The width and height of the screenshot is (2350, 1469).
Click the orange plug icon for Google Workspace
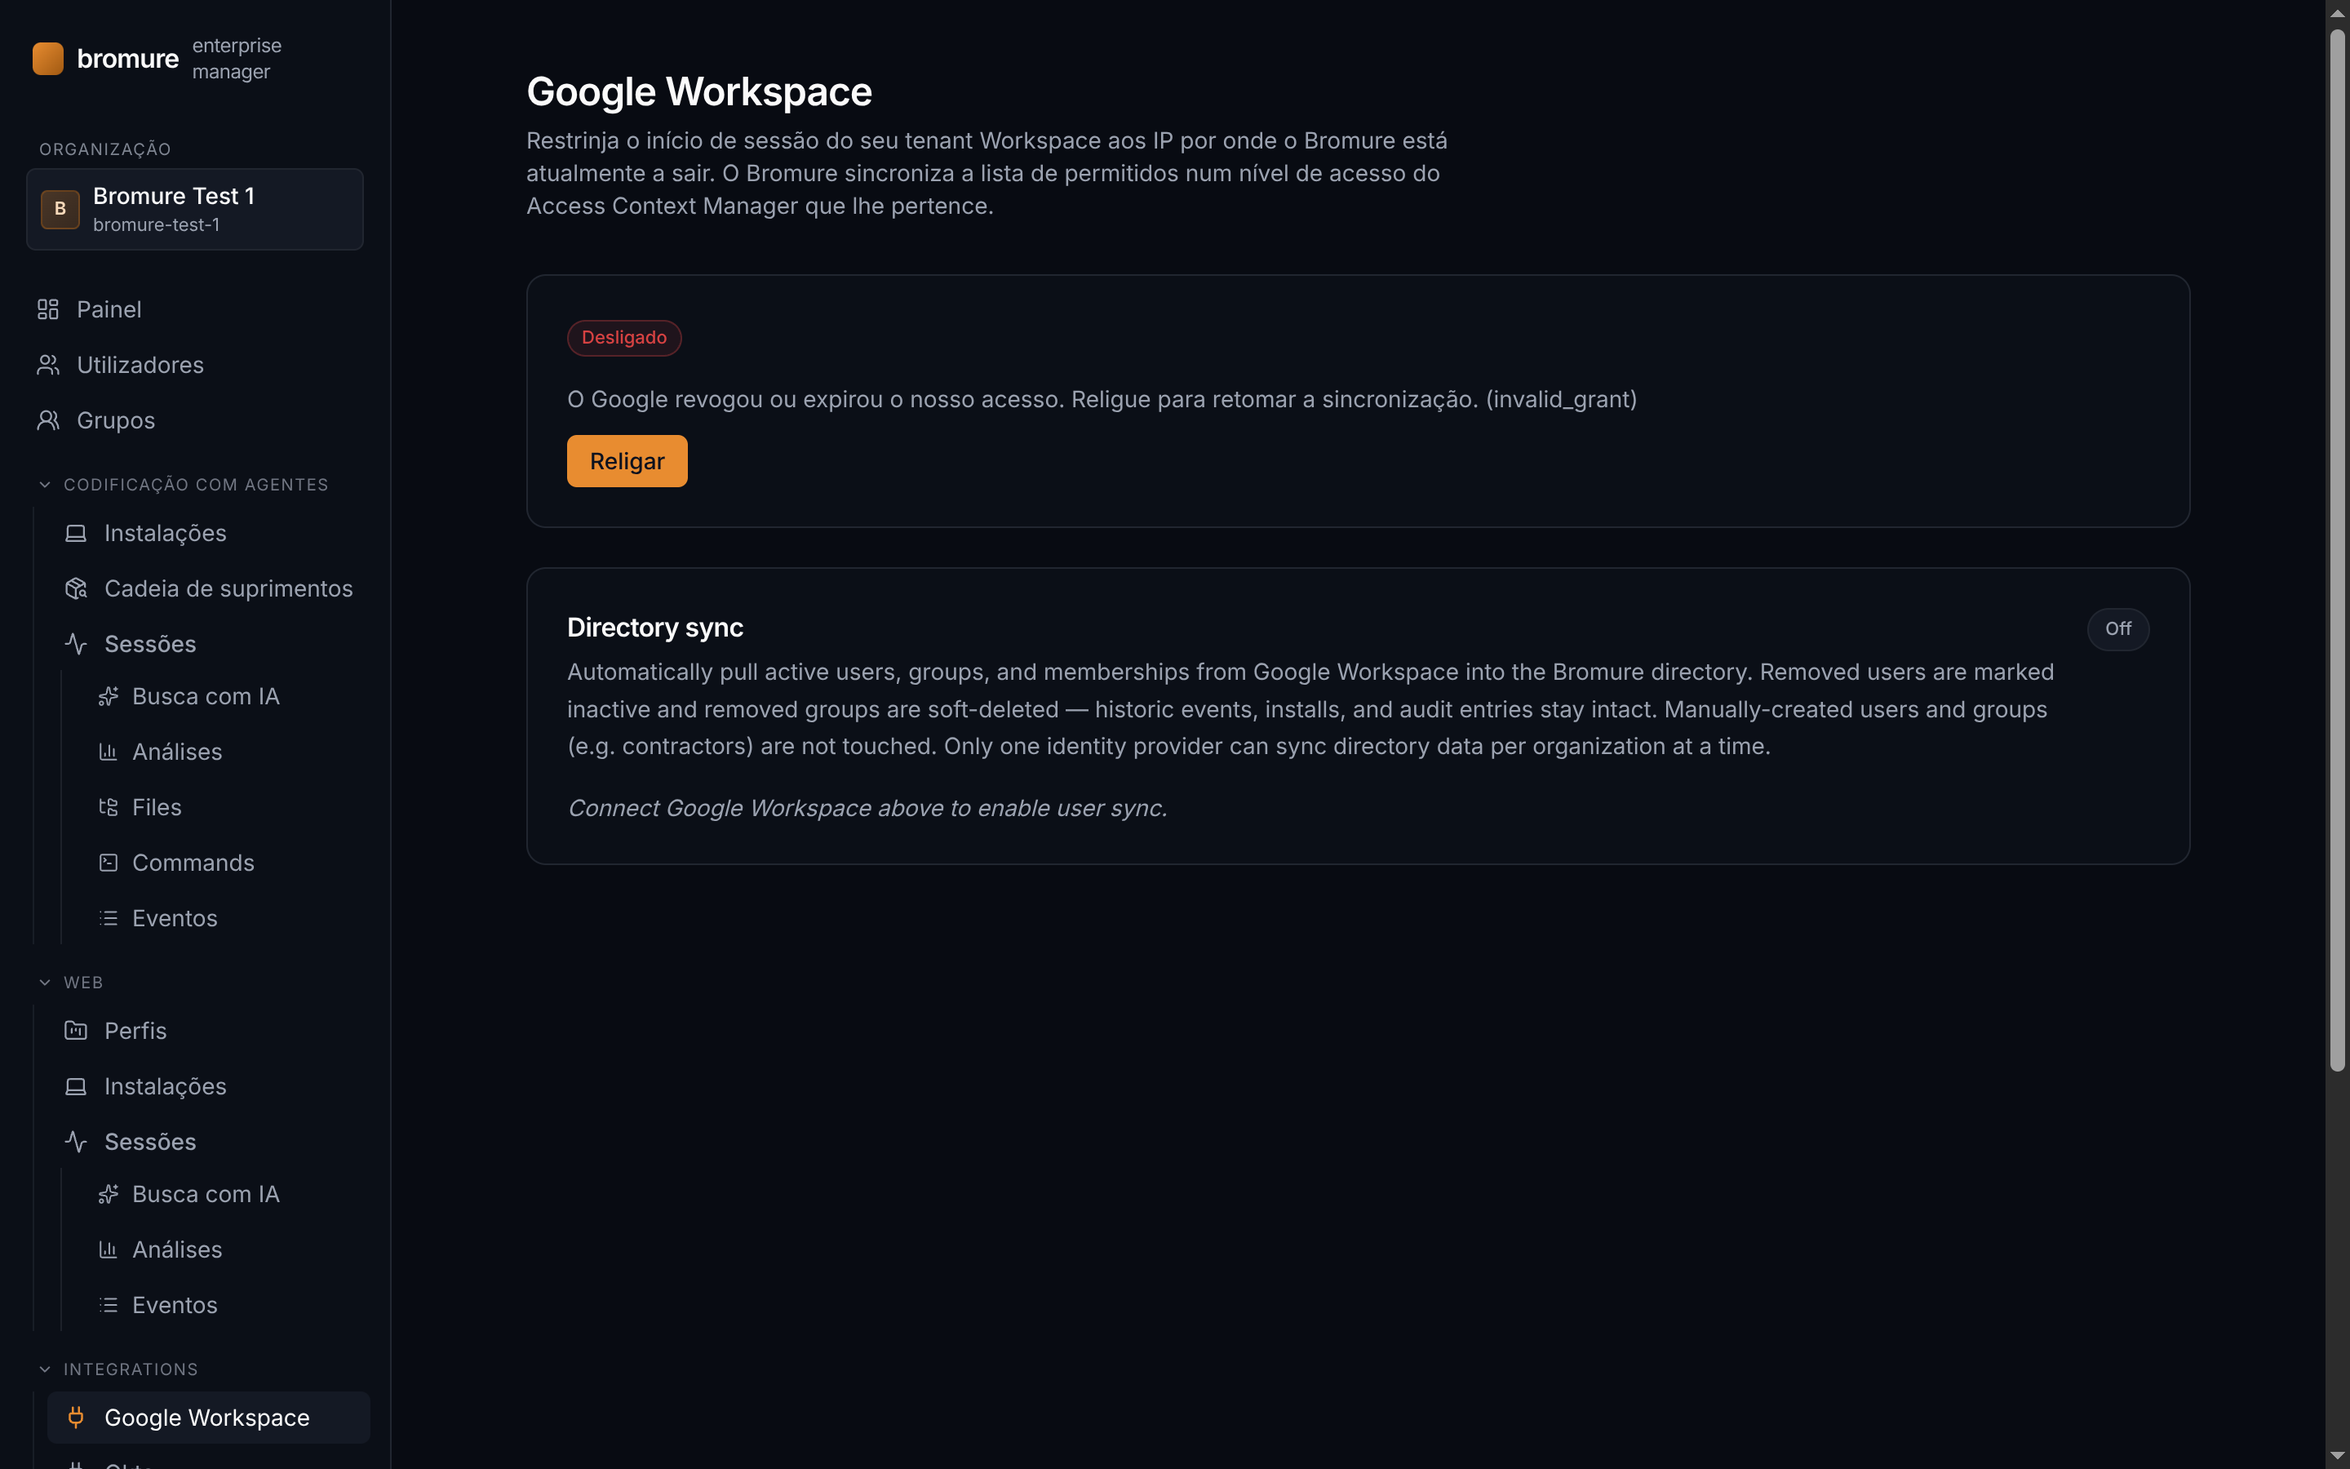click(x=76, y=1417)
